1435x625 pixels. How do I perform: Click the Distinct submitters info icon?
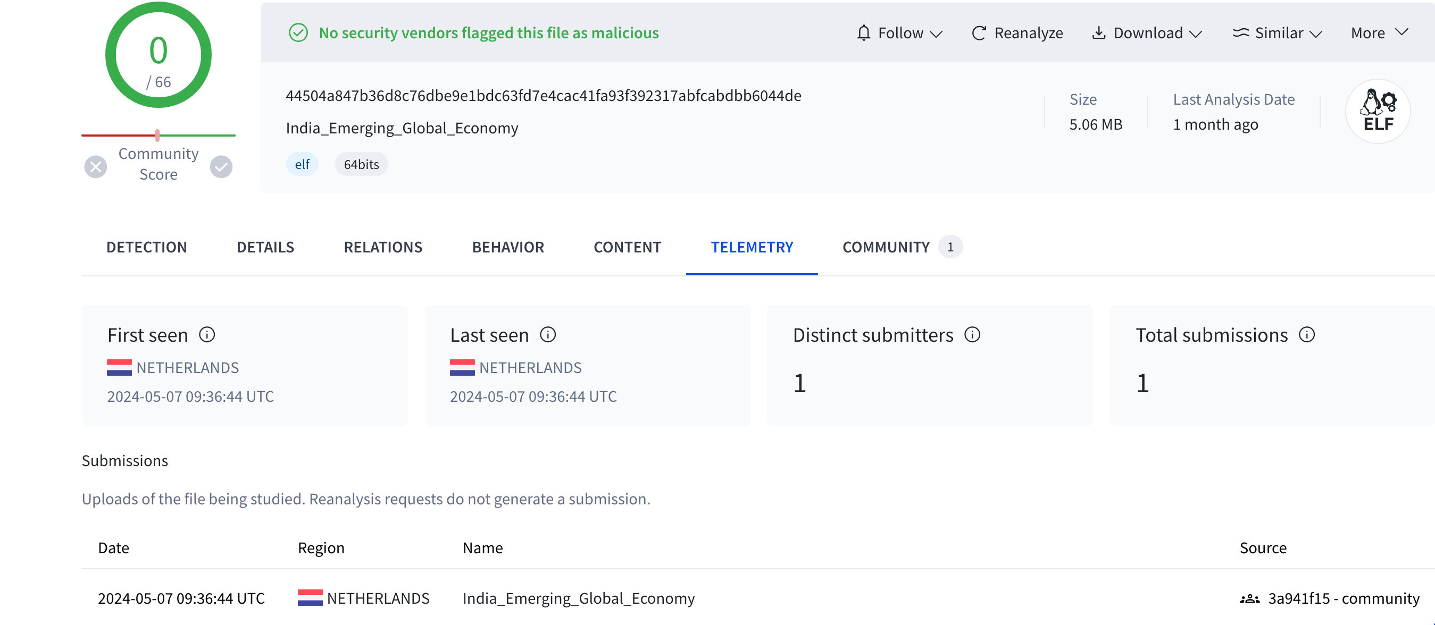pos(972,334)
